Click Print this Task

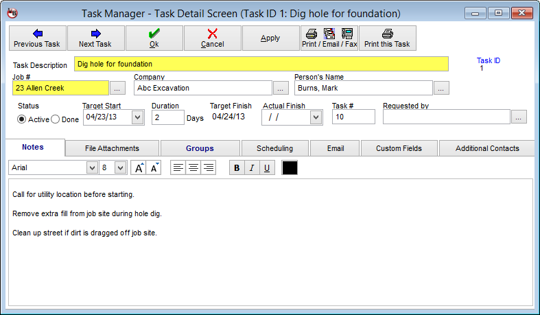(x=387, y=38)
